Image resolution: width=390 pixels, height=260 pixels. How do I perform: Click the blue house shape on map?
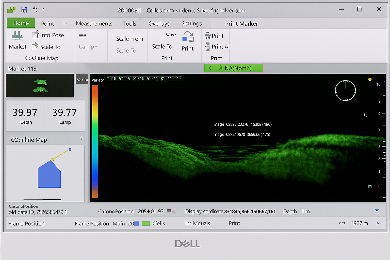[x=49, y=174]
